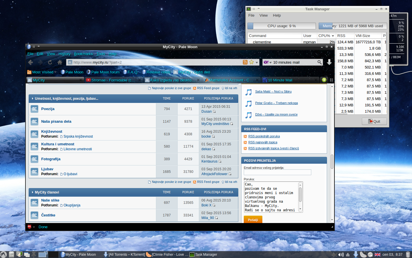
Task: Open the Downloads arrow in Pale Moon
Action: coord(329,62)
